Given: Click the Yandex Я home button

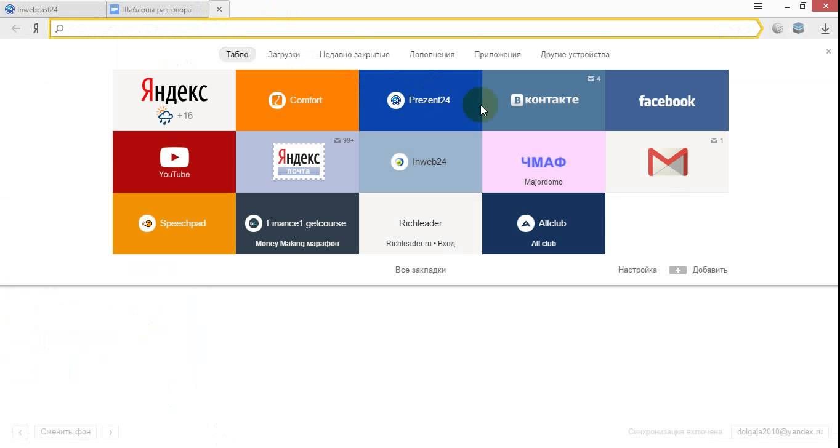Looking at the screenshot, I should (x=36, y=28).
